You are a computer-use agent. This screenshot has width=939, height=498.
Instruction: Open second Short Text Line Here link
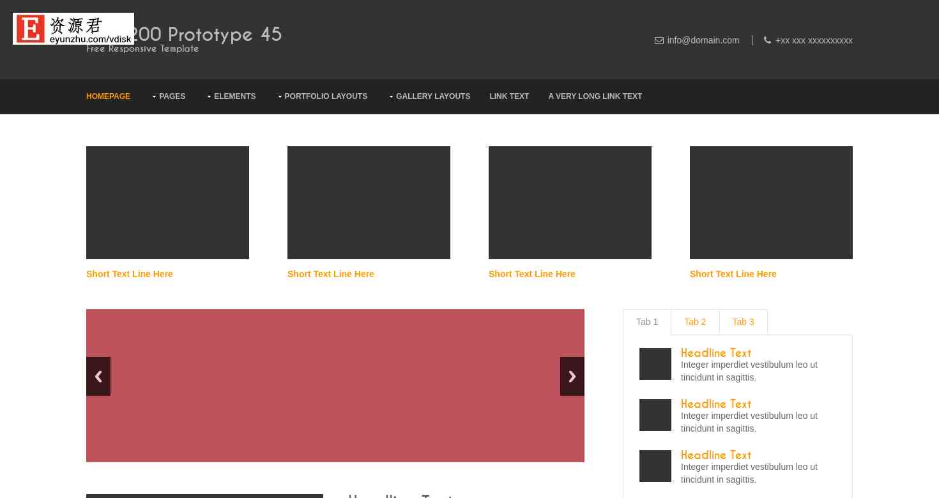point(331,274)
